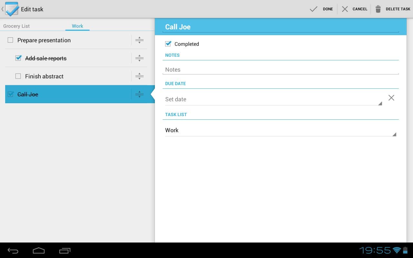Click the reorder handle for Call Joe

pos(139,94)
